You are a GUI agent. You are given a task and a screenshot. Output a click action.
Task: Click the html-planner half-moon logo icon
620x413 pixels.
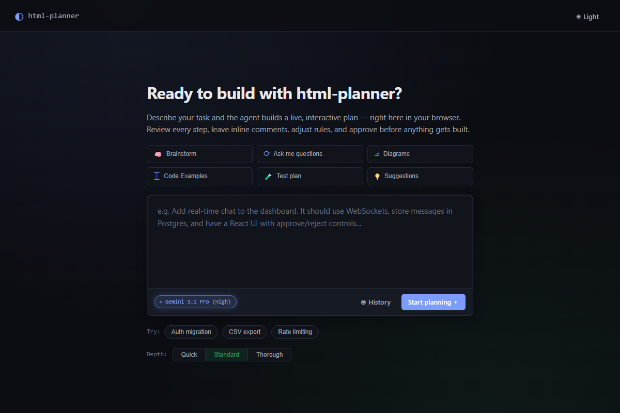coord(19,17)
